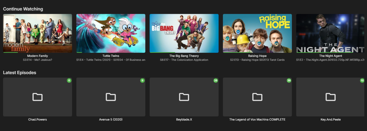Click the green 6 badge on Chad.Powers
The height and width of the screenshot is (131, 367).
pyautogui.click(x=69, y=80)
